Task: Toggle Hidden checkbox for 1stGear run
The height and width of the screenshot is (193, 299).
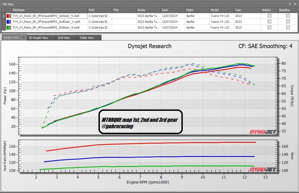Action: [x=269, y=16]
